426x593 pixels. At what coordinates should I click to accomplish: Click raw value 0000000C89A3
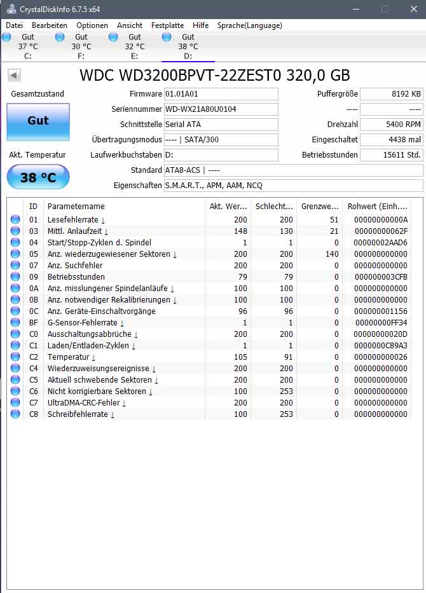coord(380,345)
